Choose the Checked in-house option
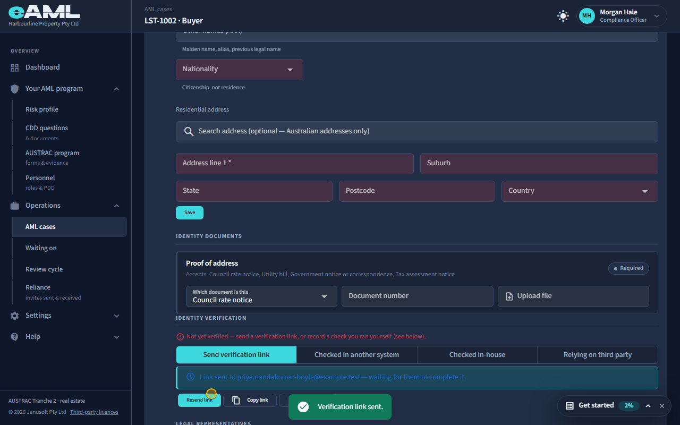Screen dimensions: 680x425 pos(477,355)
